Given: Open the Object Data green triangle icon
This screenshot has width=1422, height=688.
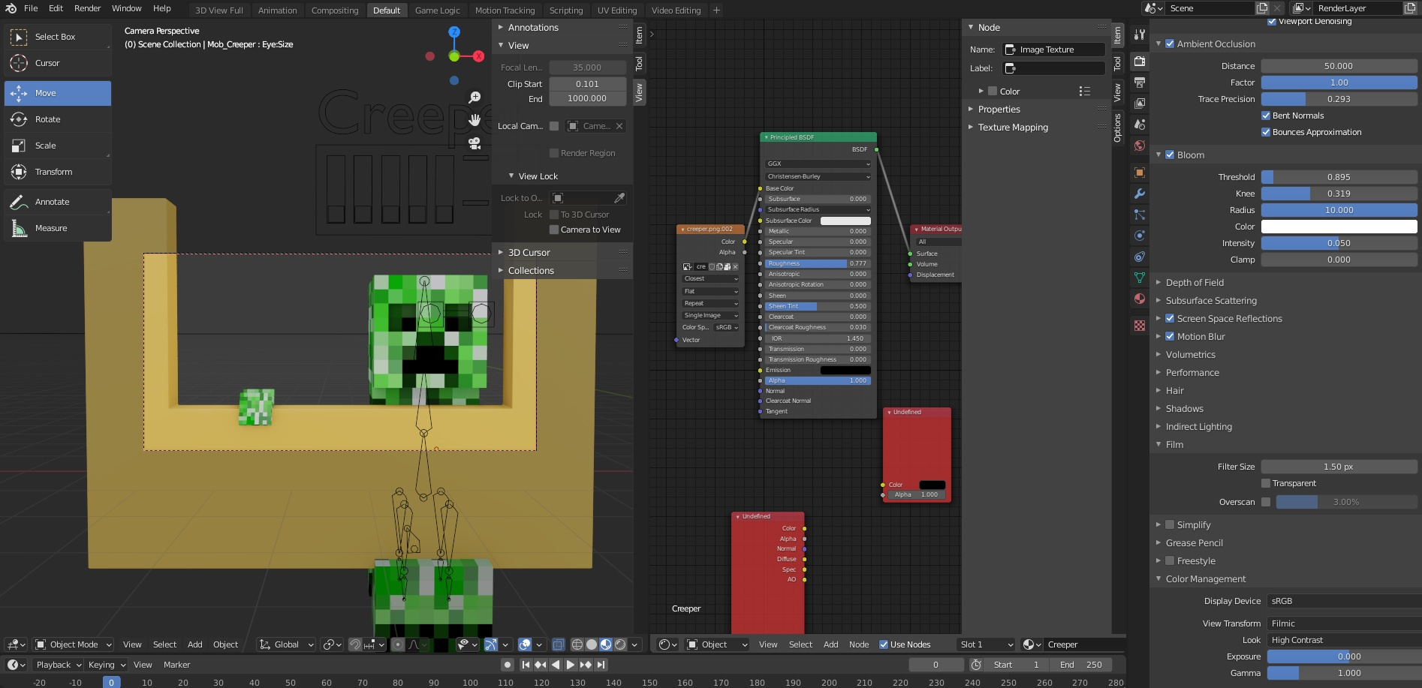Looking at the screenshot, I should (1140, 278).
